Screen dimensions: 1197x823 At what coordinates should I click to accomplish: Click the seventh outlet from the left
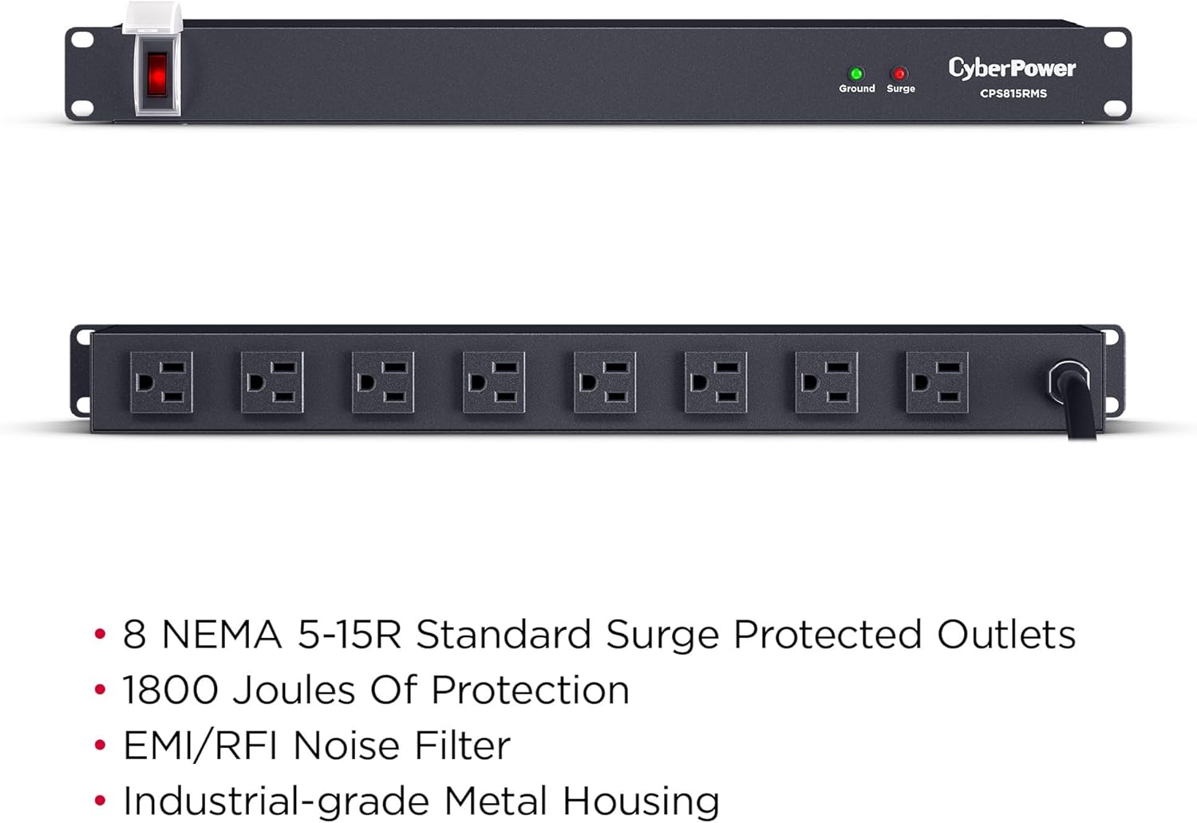tap(827, 383)
